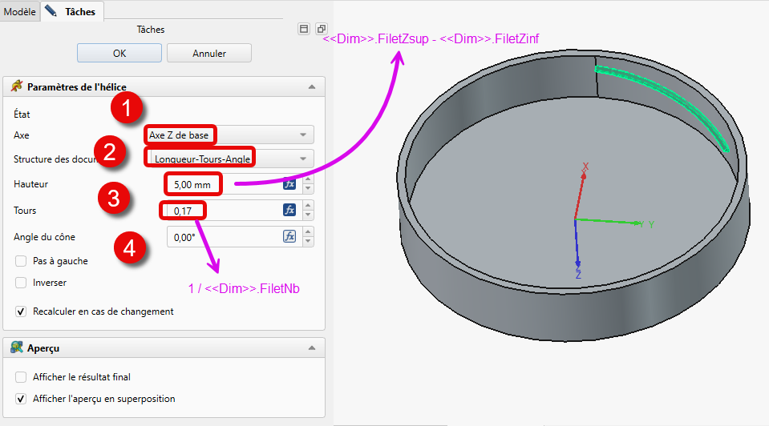Image resolution: width=769 pixels, height=426 pixels.
Task: Uncheck Recalculer en cas de changement
Action: [x=21, y=311]
